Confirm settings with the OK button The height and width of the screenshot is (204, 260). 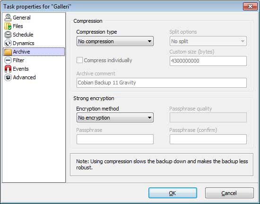click(x=173, y=193)
